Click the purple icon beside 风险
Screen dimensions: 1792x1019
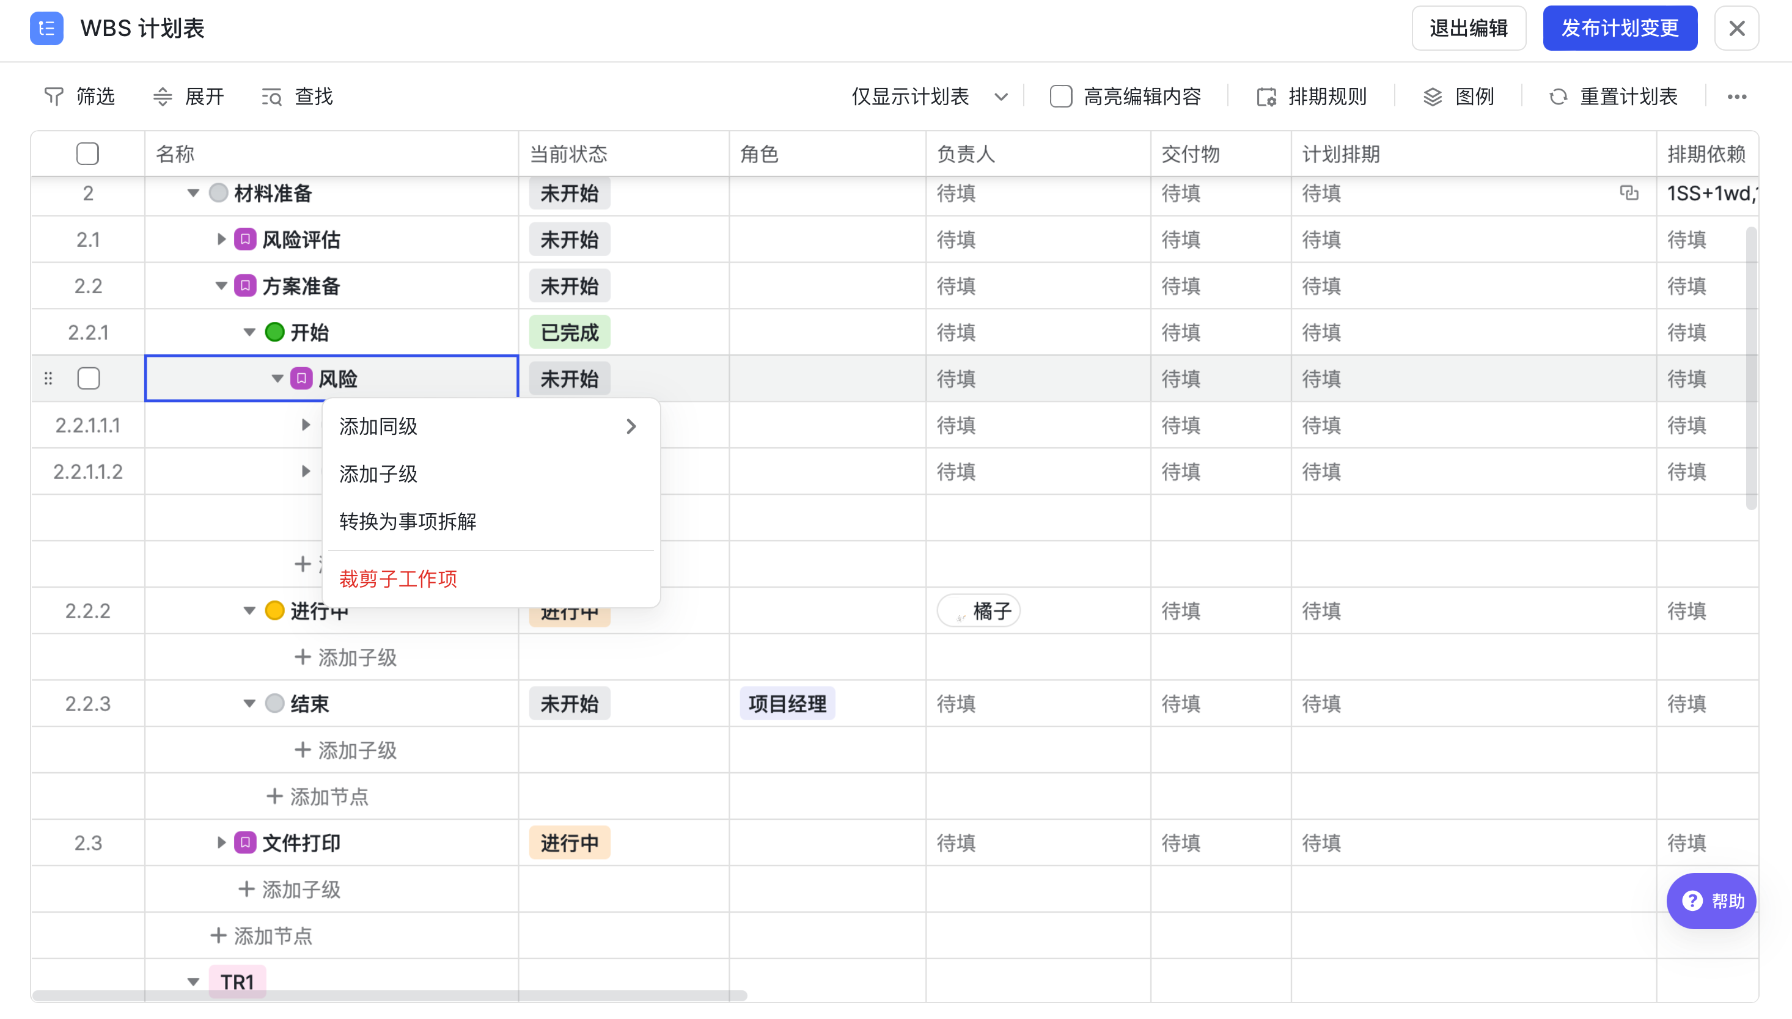[x=301, y=379]
